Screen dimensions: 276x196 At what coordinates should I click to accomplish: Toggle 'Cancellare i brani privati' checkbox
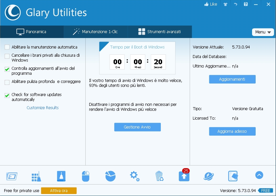[x=7, y=56]
